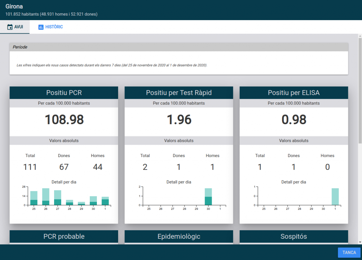Click the TANCA button to close
The image size is (362, 260).
pos(349,252)
